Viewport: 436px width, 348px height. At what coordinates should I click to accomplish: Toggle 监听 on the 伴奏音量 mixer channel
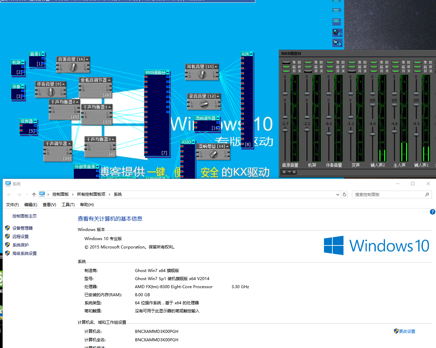point(330,67)
